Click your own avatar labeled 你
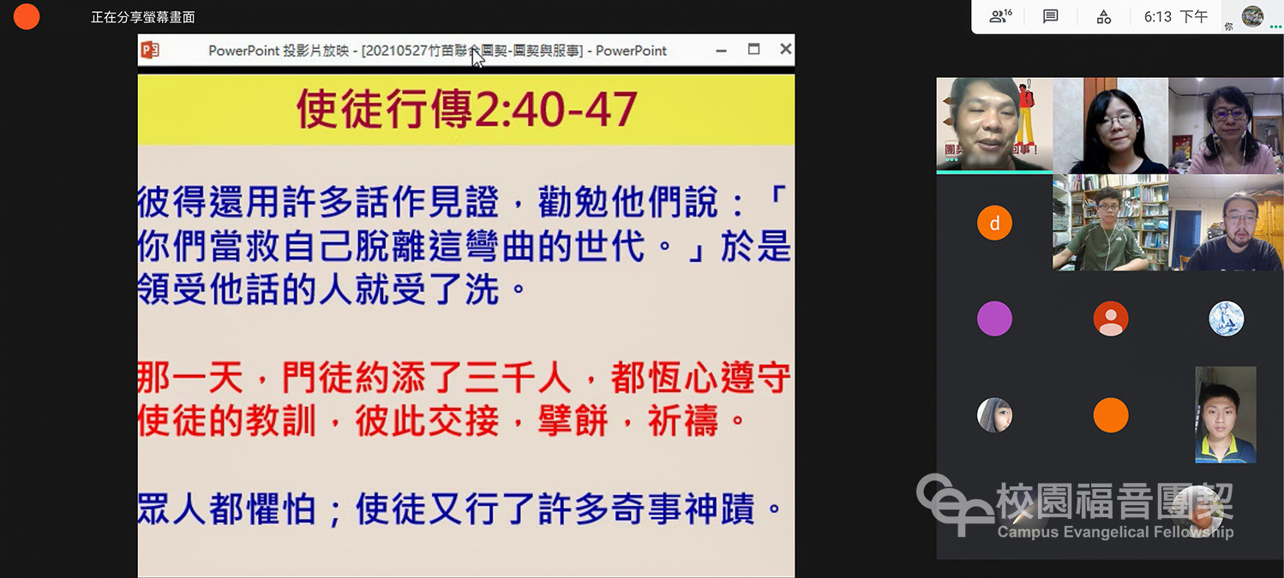1284x578 pixels. point(1252,16)
